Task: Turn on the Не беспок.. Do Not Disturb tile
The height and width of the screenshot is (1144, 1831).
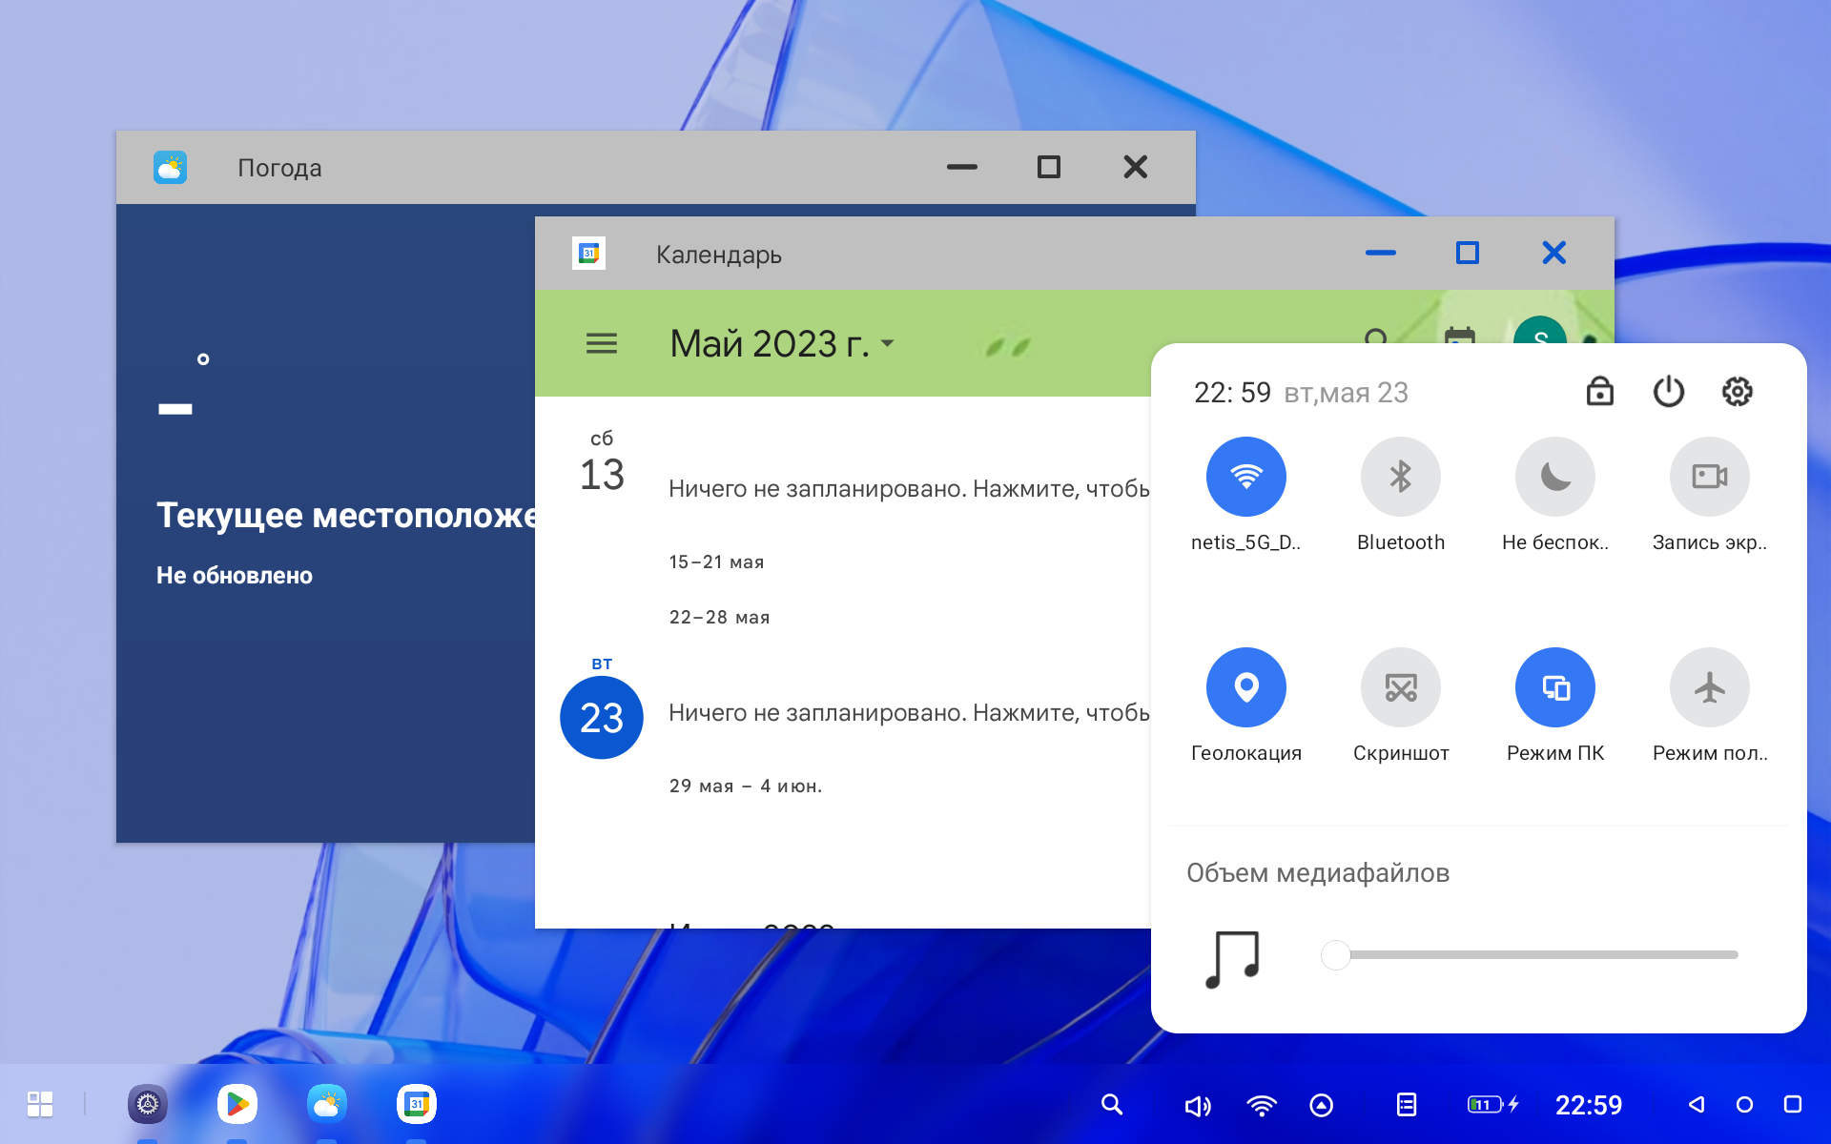Action: pyautogui.click(x=1554, y=477)
